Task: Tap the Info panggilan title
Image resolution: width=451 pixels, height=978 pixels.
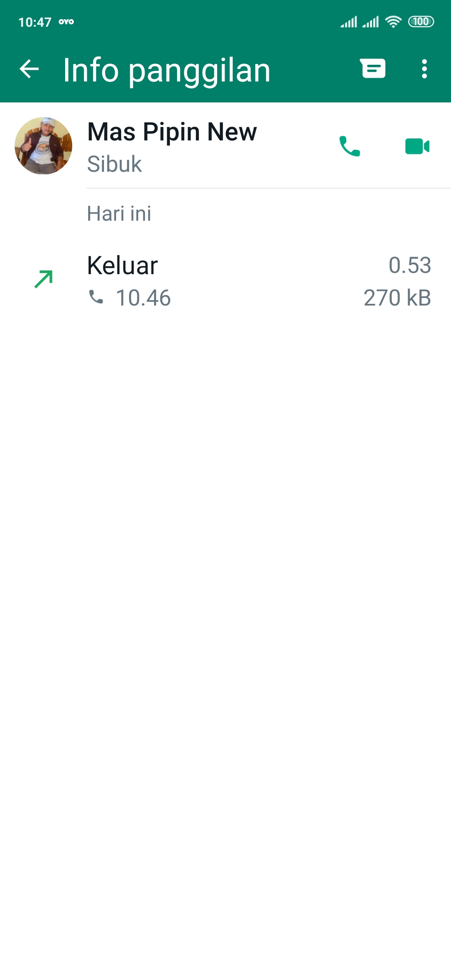Action: [167, 70]
